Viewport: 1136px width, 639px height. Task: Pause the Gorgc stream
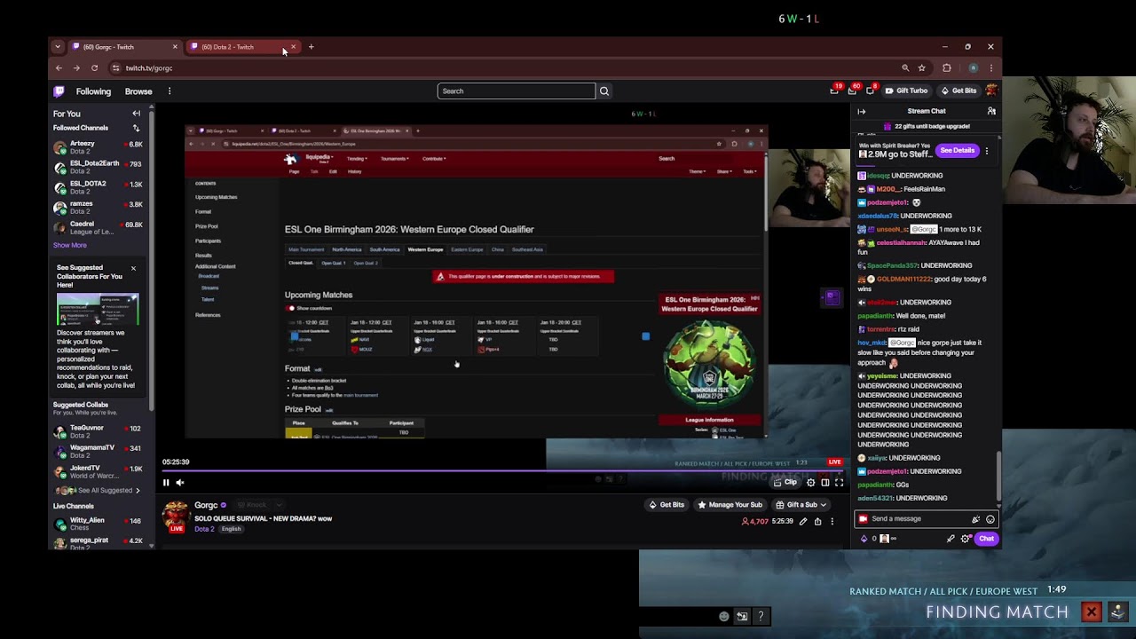166,483
